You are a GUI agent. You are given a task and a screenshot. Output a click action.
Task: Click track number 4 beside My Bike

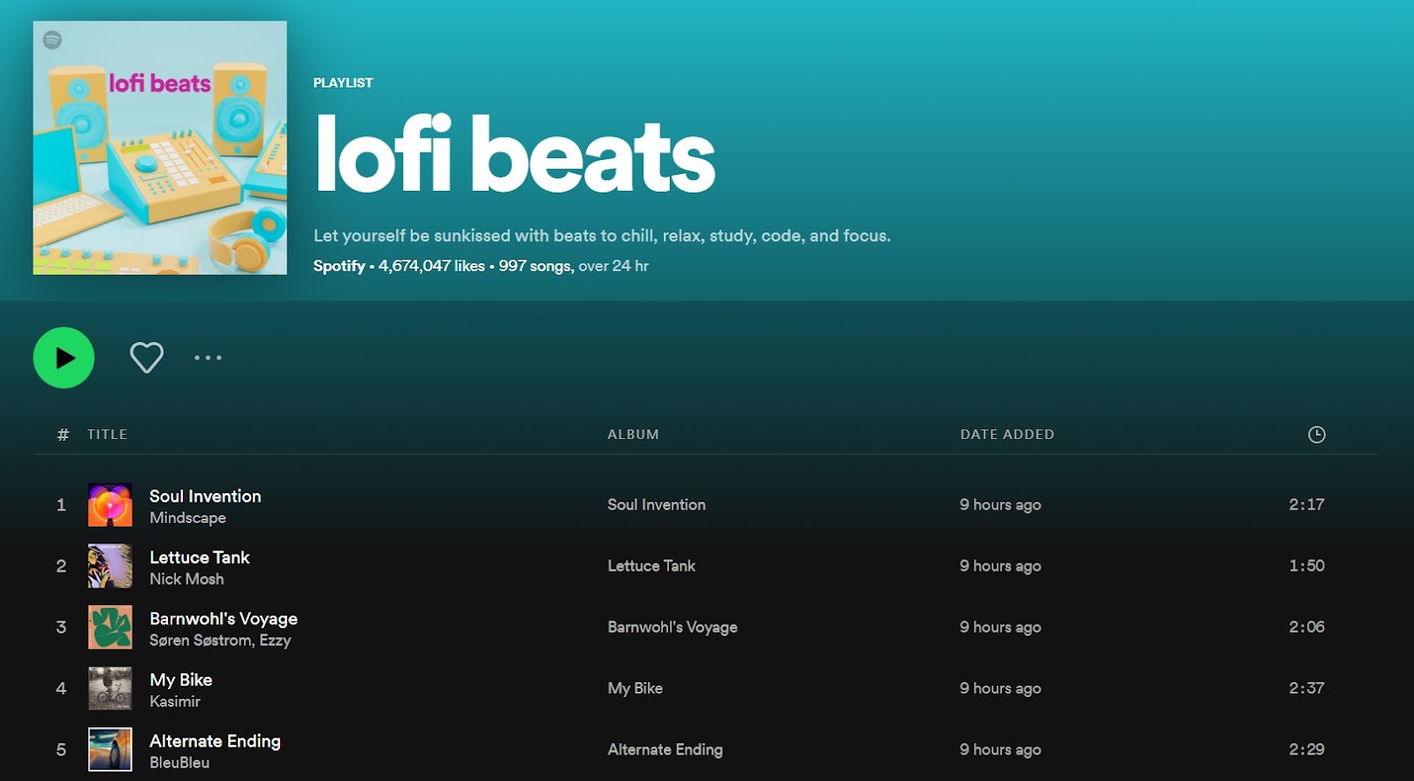click(x=61, y=688)
